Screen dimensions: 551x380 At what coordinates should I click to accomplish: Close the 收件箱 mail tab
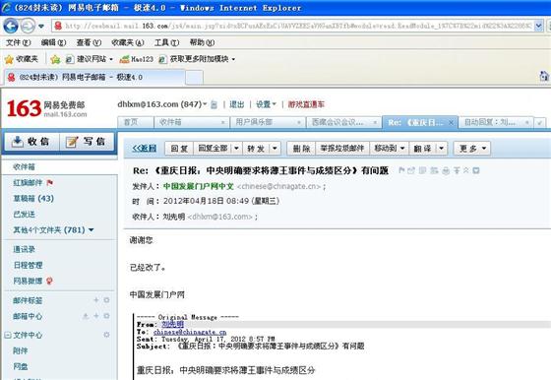pos(222,123)
